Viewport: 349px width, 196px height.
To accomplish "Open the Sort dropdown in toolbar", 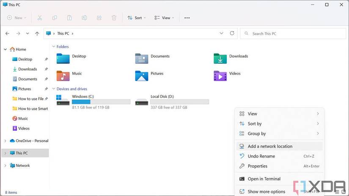I will (x=137, y=18).
